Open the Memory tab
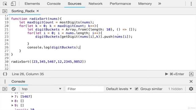The height and width of the screenshot is (110, 196). pos(145,4)
